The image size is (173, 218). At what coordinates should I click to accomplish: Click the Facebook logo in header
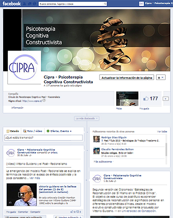(x=11, y=4)
